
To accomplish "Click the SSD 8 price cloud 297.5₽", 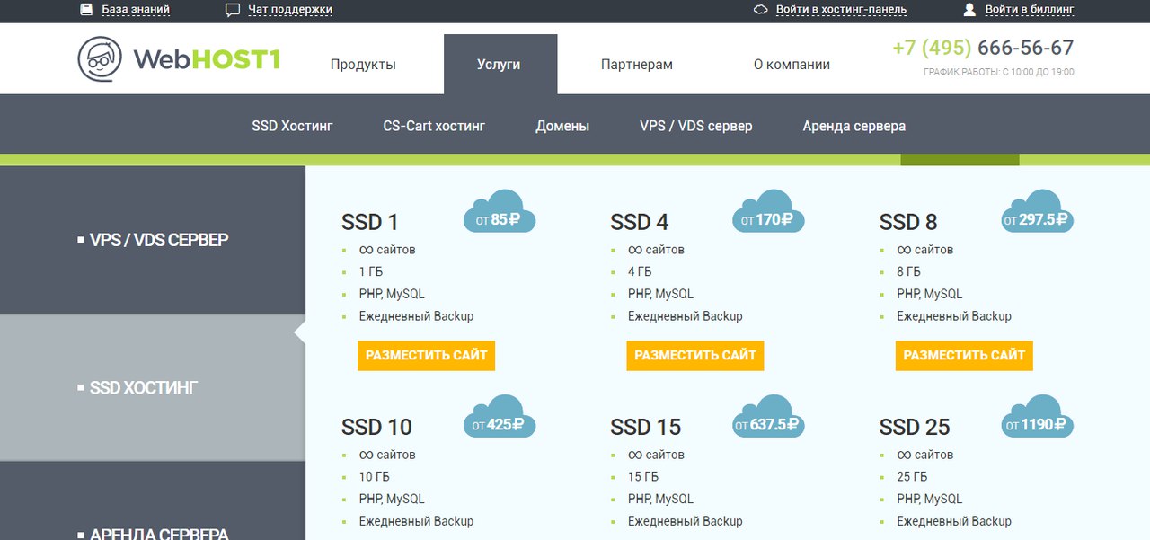I will [1037, 214].
